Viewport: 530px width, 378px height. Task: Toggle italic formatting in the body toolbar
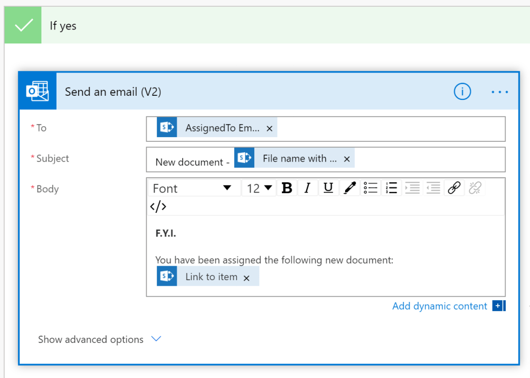[x=307, y=188]
